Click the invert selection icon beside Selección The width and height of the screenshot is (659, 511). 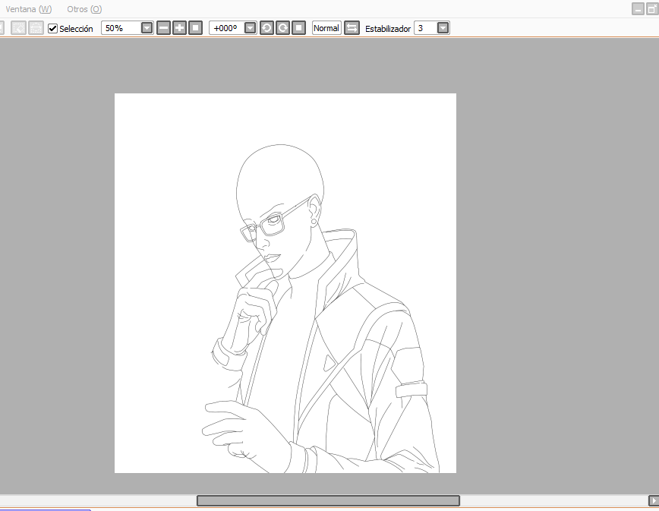36,28
